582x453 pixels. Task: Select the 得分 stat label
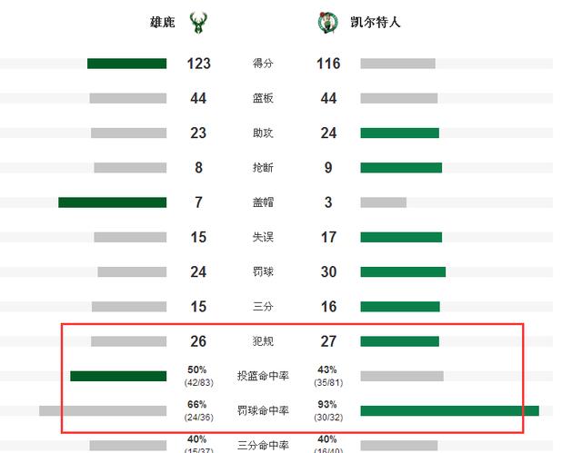pos(263,64)
